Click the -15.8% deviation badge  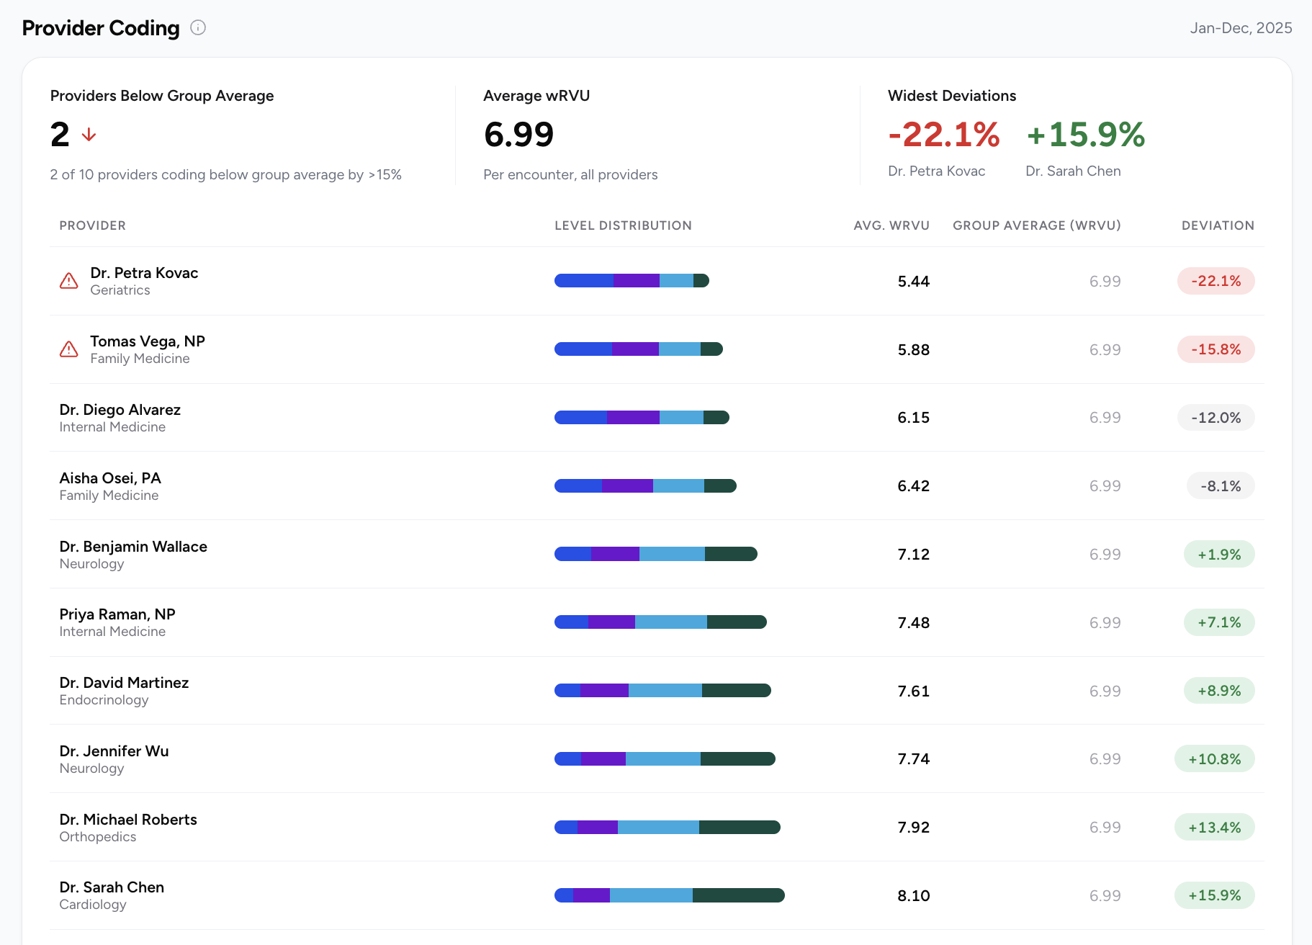tap(1216, 349)
